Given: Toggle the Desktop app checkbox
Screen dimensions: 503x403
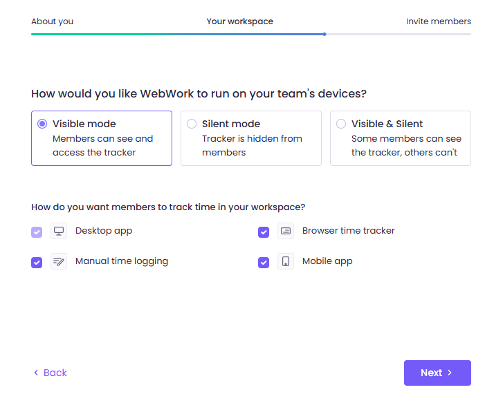Looking at the screenshot, I should click(x=37, y=232).
